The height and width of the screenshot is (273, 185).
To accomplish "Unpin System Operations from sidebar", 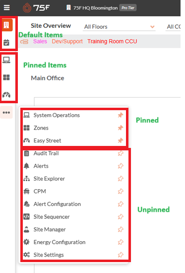I will click(x=121, y=115).
